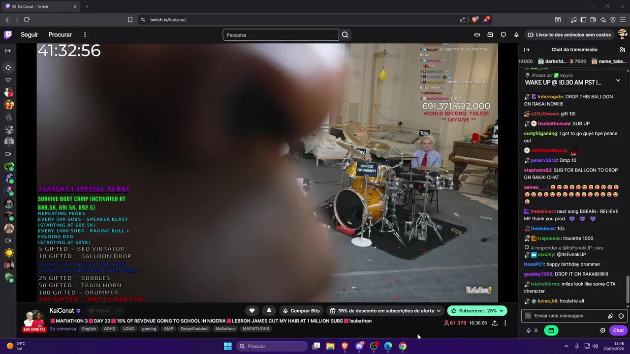Open File Explorer from the taskbar
This screenshot has width=630, height=354.
[330, 346]
